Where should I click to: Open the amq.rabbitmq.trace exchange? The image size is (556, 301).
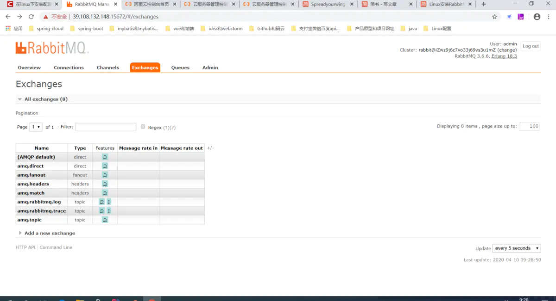(42, 211)
